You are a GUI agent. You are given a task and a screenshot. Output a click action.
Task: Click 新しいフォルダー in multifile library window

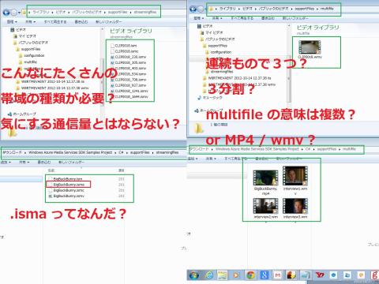point(295,18)
